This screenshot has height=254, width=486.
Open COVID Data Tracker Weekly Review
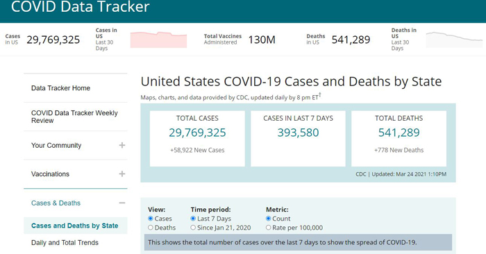(x=74, y=117)
